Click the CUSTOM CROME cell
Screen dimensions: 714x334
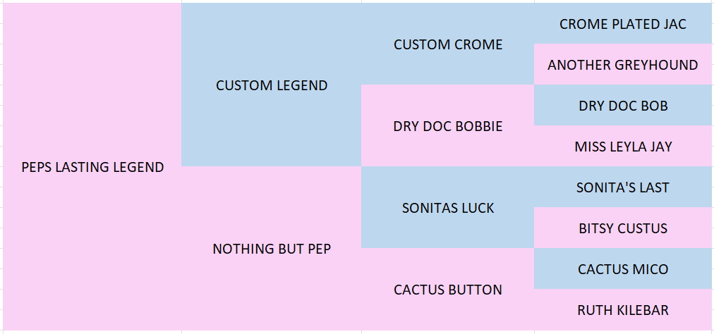pos(447,44)
